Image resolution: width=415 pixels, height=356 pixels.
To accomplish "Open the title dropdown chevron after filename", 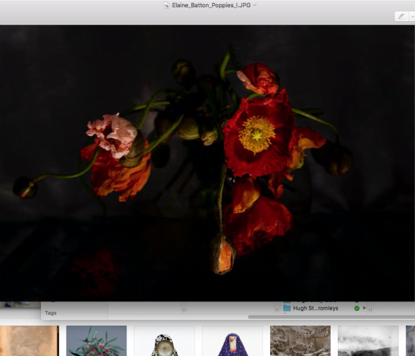I will click(255, 5).
